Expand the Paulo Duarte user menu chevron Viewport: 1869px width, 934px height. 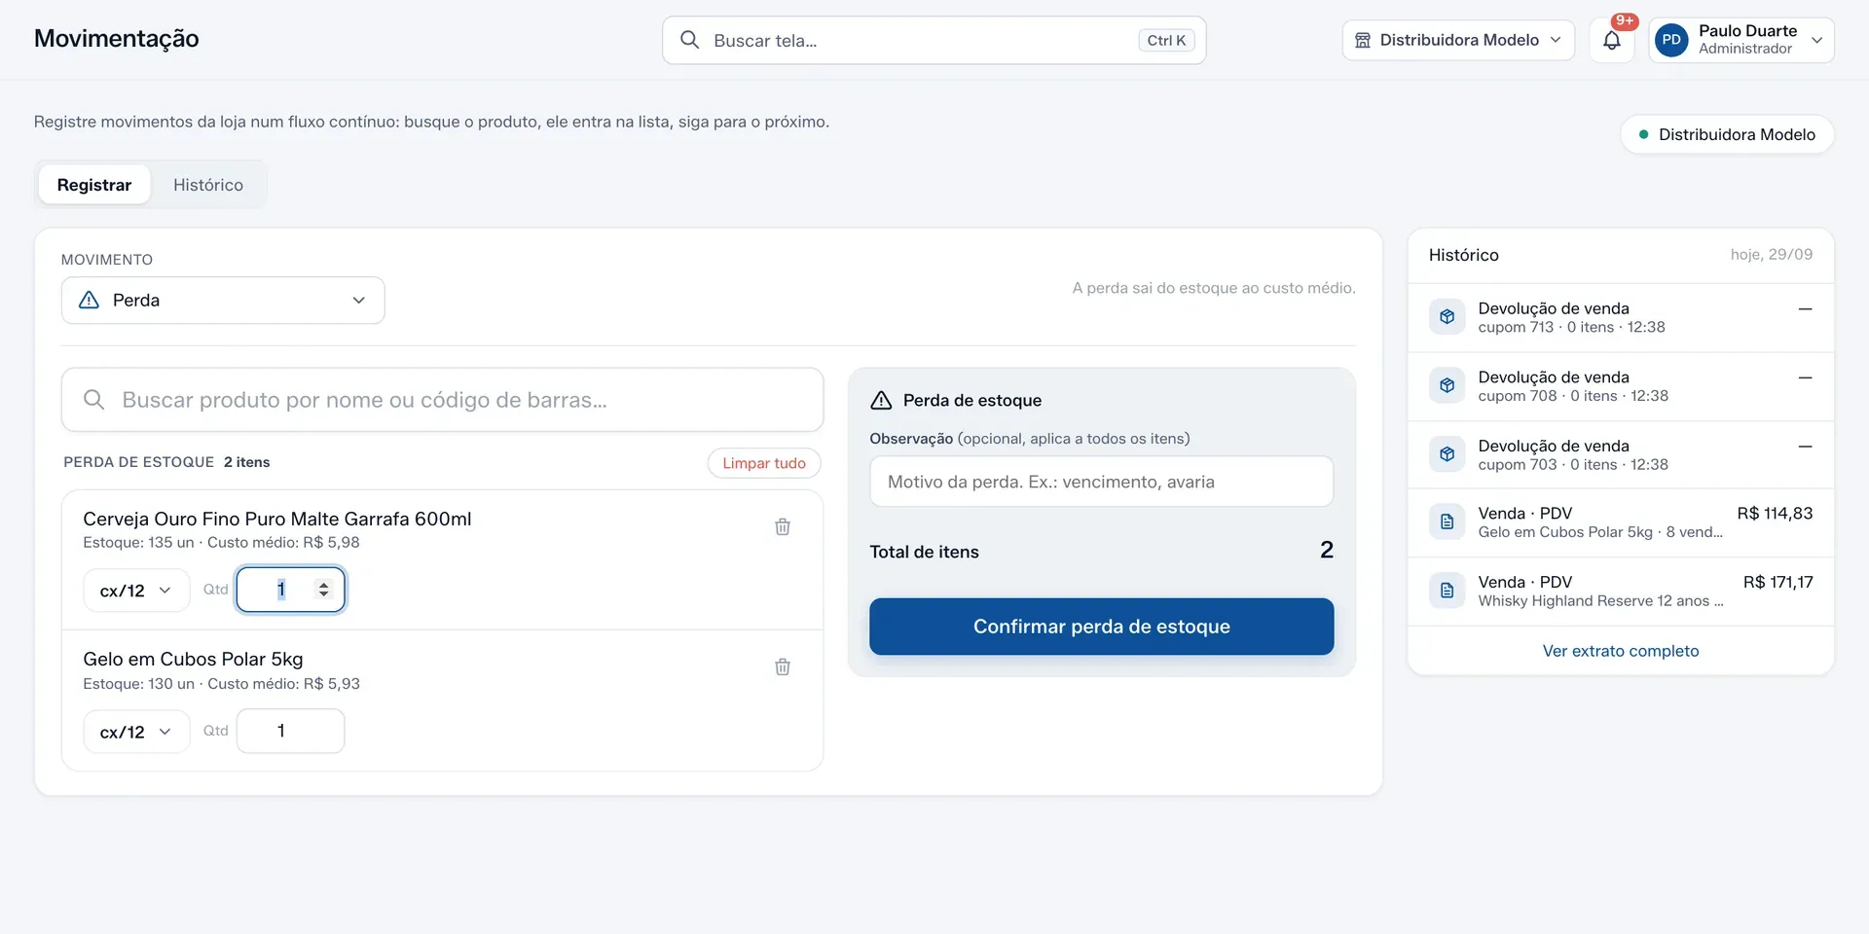(x=1816, y=40)
